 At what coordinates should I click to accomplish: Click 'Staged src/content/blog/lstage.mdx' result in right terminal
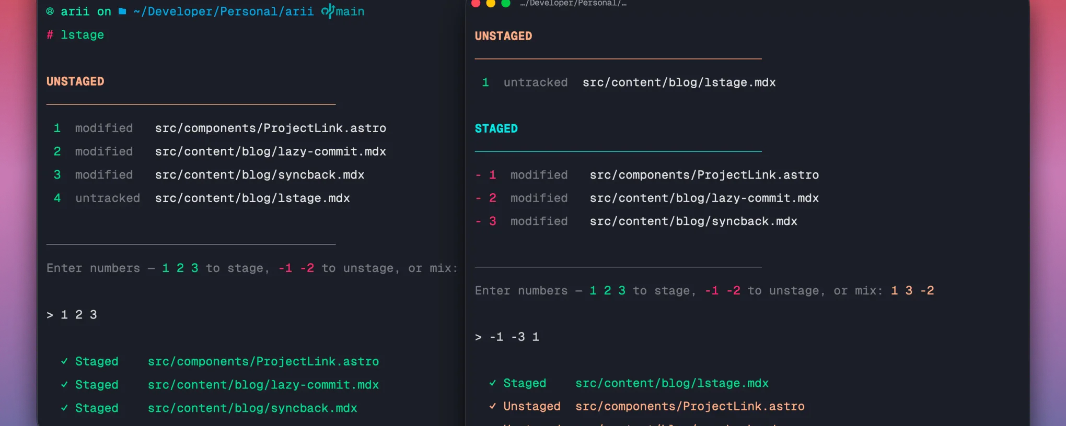[x=629, y=383]
